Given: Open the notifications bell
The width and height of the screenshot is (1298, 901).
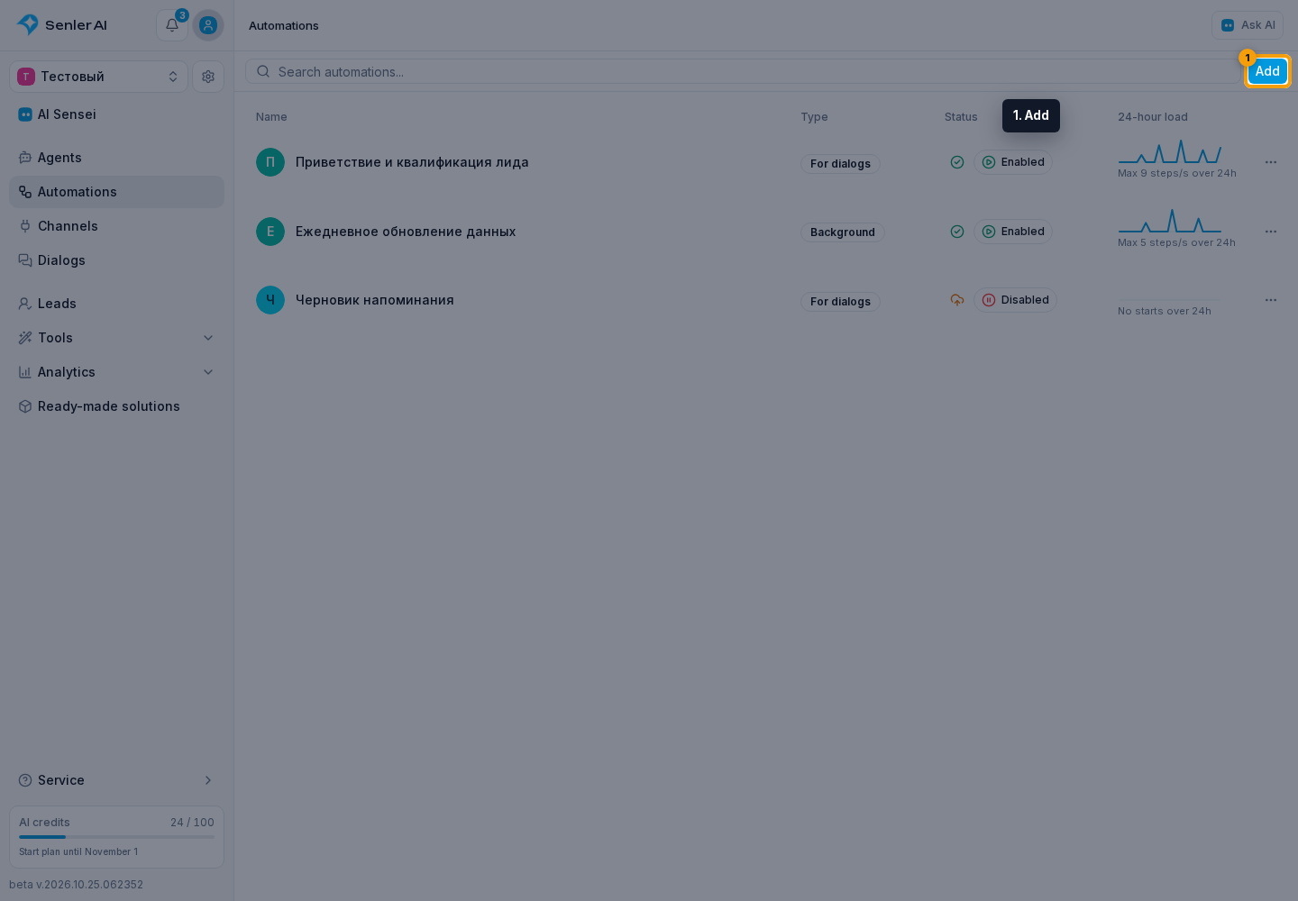Looking at the screenshot, I should click(x=172, y=25).
